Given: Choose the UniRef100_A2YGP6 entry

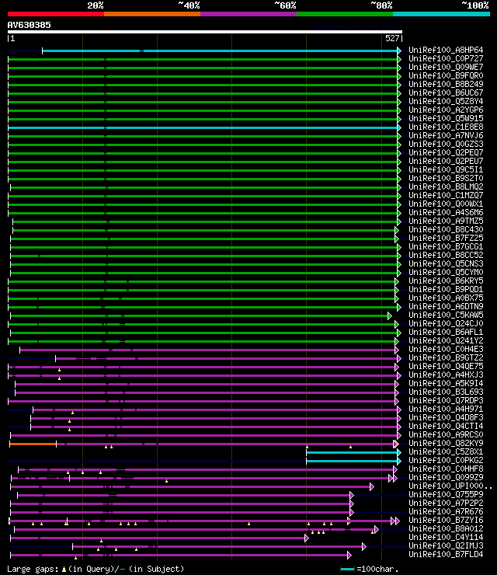Looking at the screenshot, I should [x=446, y=110].
